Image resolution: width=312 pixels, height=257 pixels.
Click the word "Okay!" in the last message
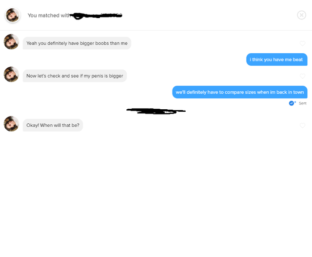click(x=32, y=125)
